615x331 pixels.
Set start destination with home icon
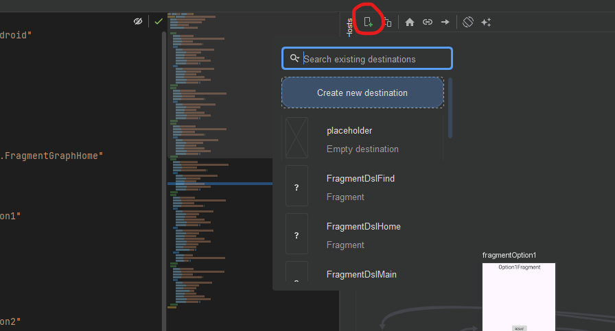pos(410,23)
